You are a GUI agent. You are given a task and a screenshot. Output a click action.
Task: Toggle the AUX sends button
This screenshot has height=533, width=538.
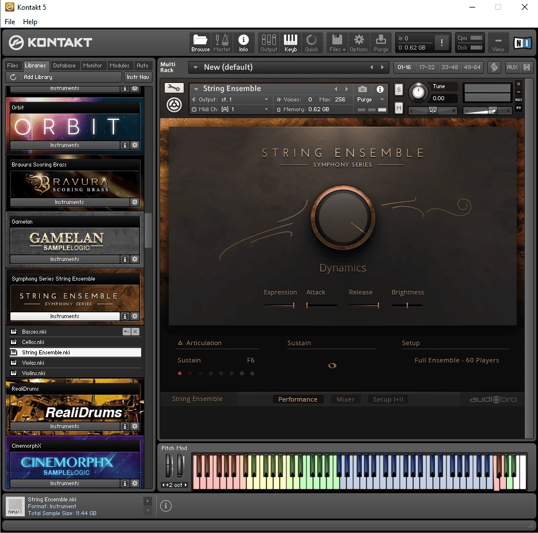click(x=512, y=67)
